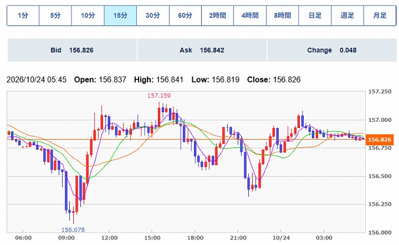
Task: Click the date 2026/10/24 05:45 text
Action: [37, 80]
